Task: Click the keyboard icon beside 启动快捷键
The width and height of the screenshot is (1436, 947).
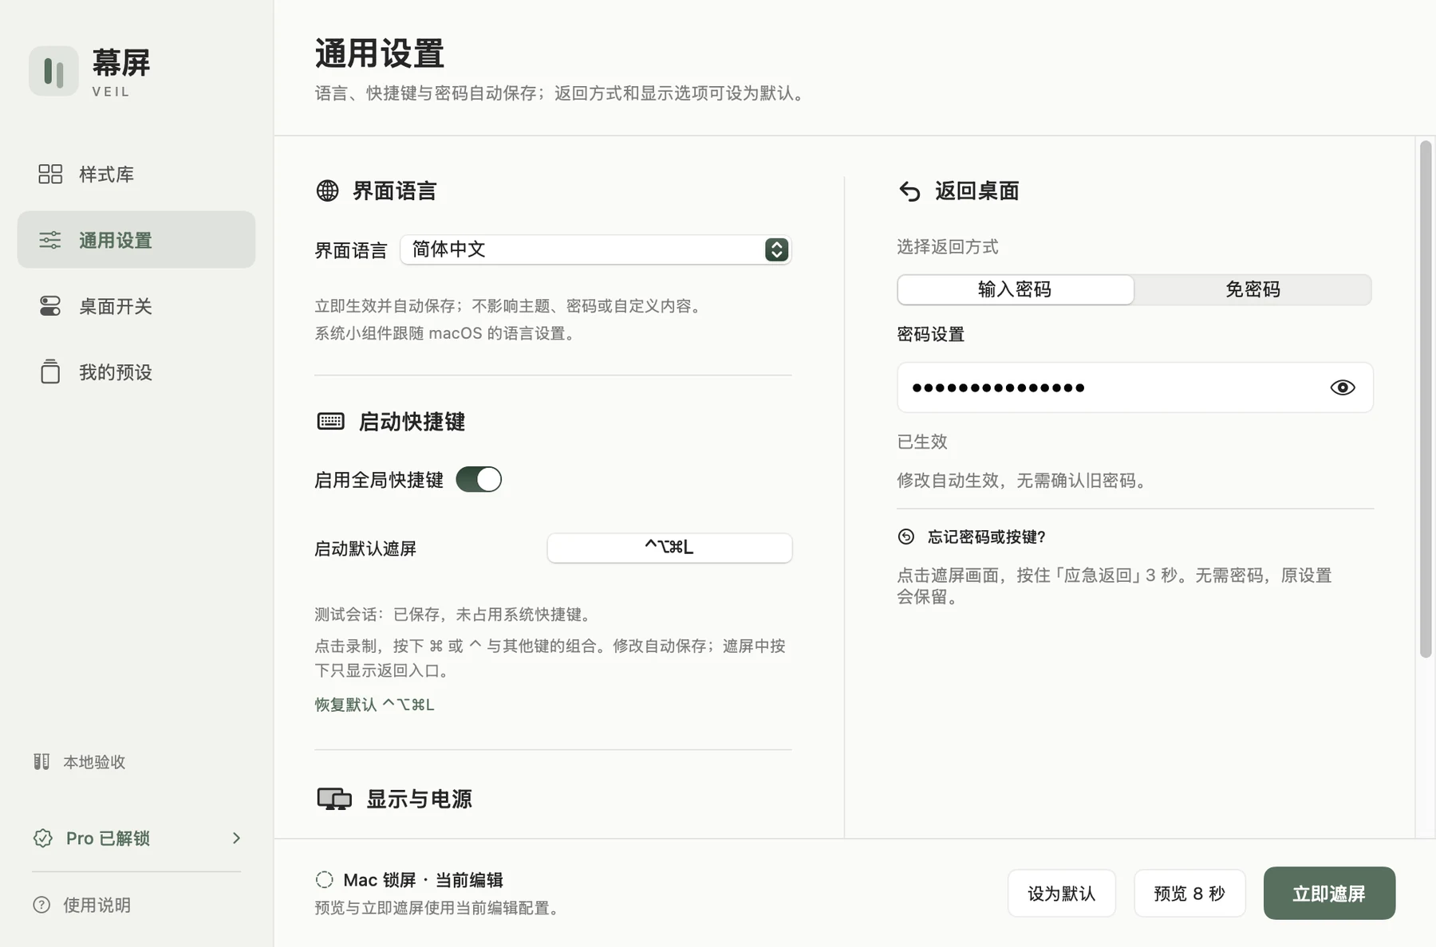Action: (x=330, y=421)
